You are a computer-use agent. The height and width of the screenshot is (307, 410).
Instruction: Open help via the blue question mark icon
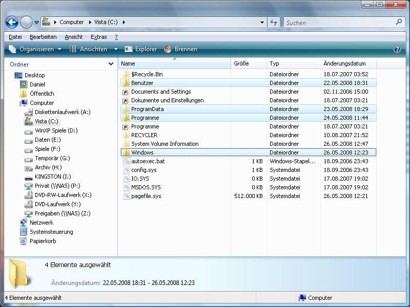coord(397,49)
